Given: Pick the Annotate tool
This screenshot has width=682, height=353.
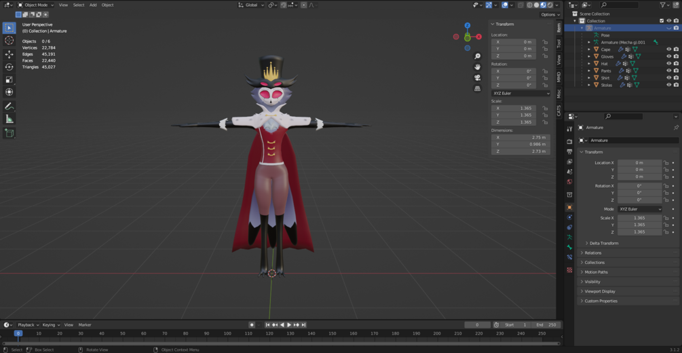Looking at the screenshot, I should coord(9,106).
